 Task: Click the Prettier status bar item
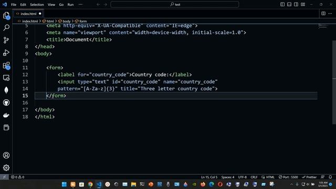[309, 177]
